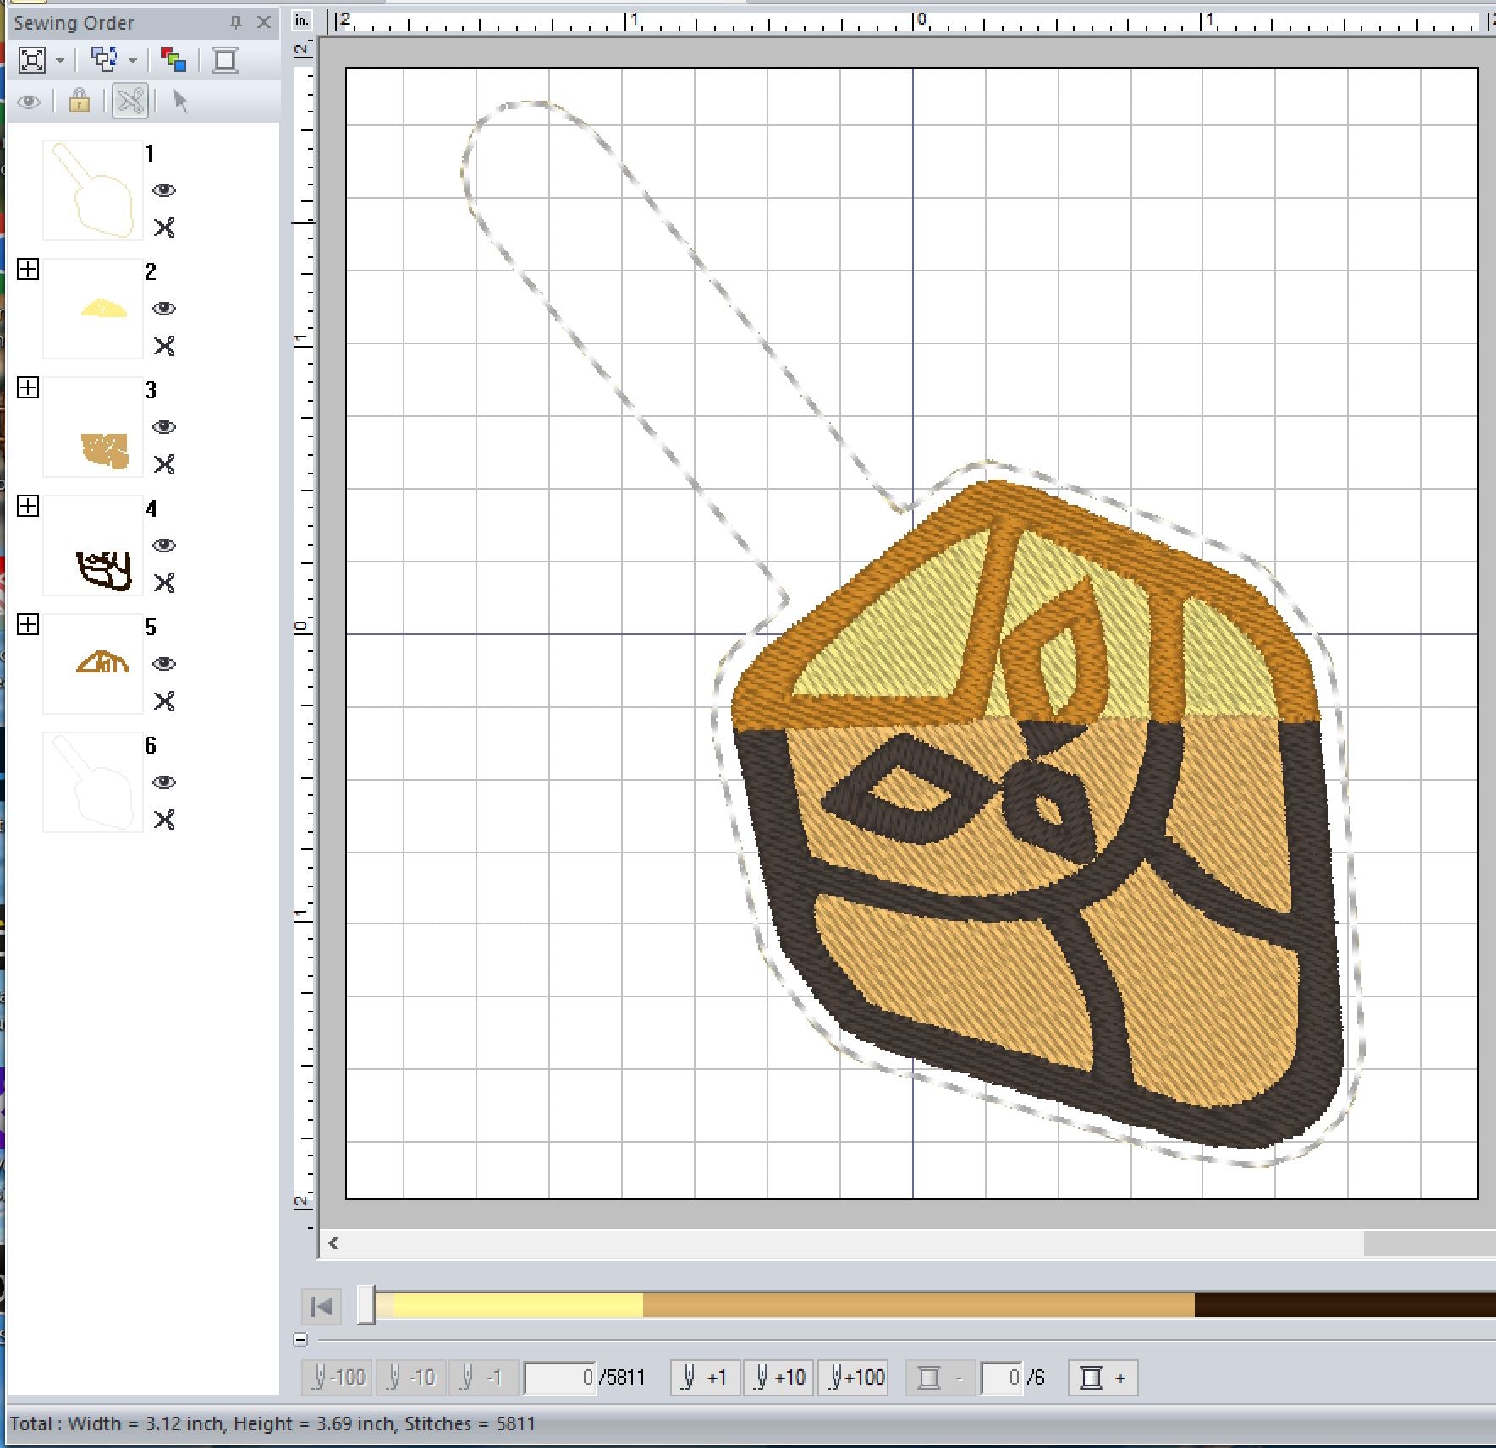Jump forward +100 stitches

click(853, 1378)
